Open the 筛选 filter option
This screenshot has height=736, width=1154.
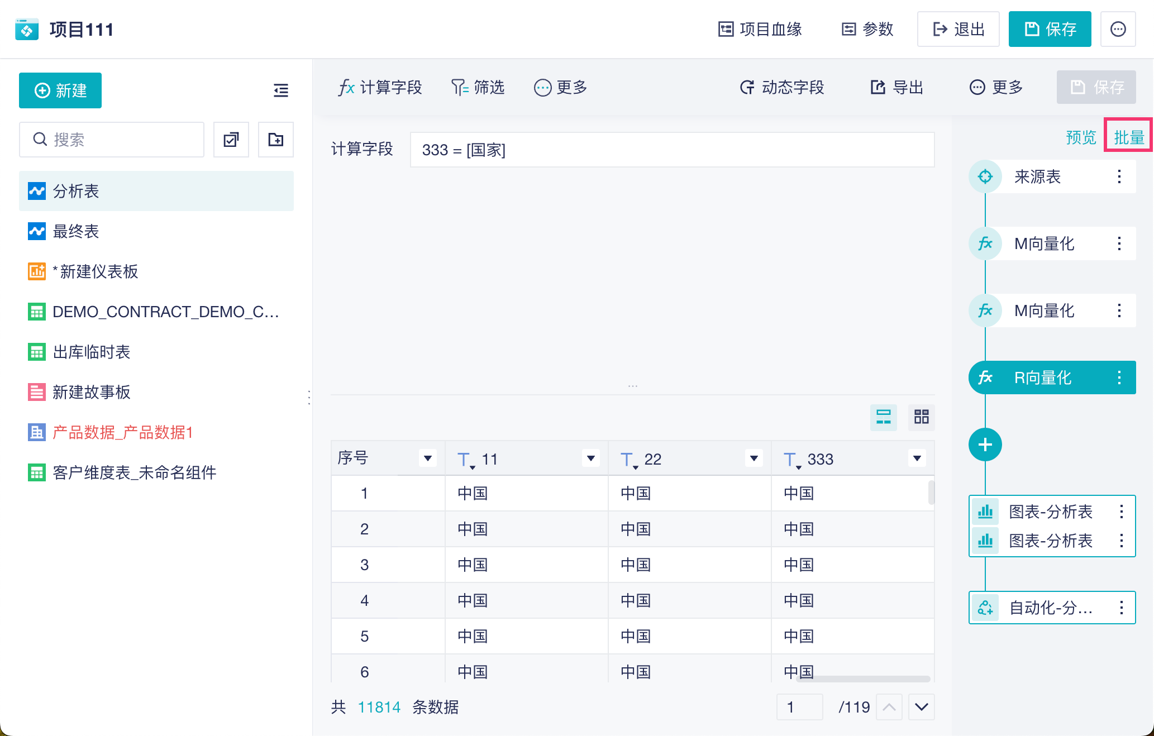click(478, 87)
